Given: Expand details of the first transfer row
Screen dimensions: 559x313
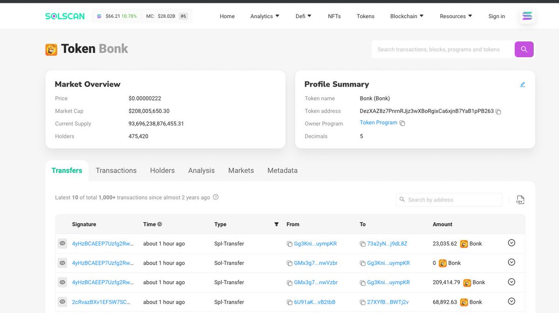Looking at the screenshot, I should (x=511, y=243).
